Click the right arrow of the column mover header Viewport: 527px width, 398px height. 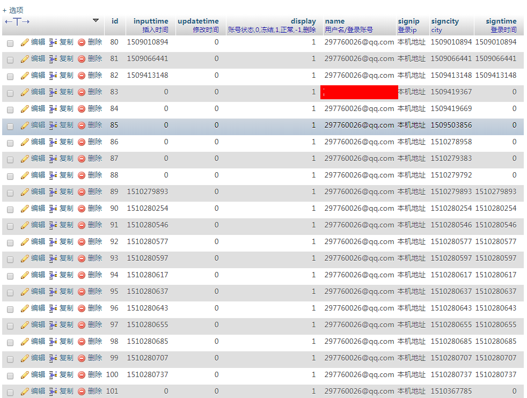[26, 22]
